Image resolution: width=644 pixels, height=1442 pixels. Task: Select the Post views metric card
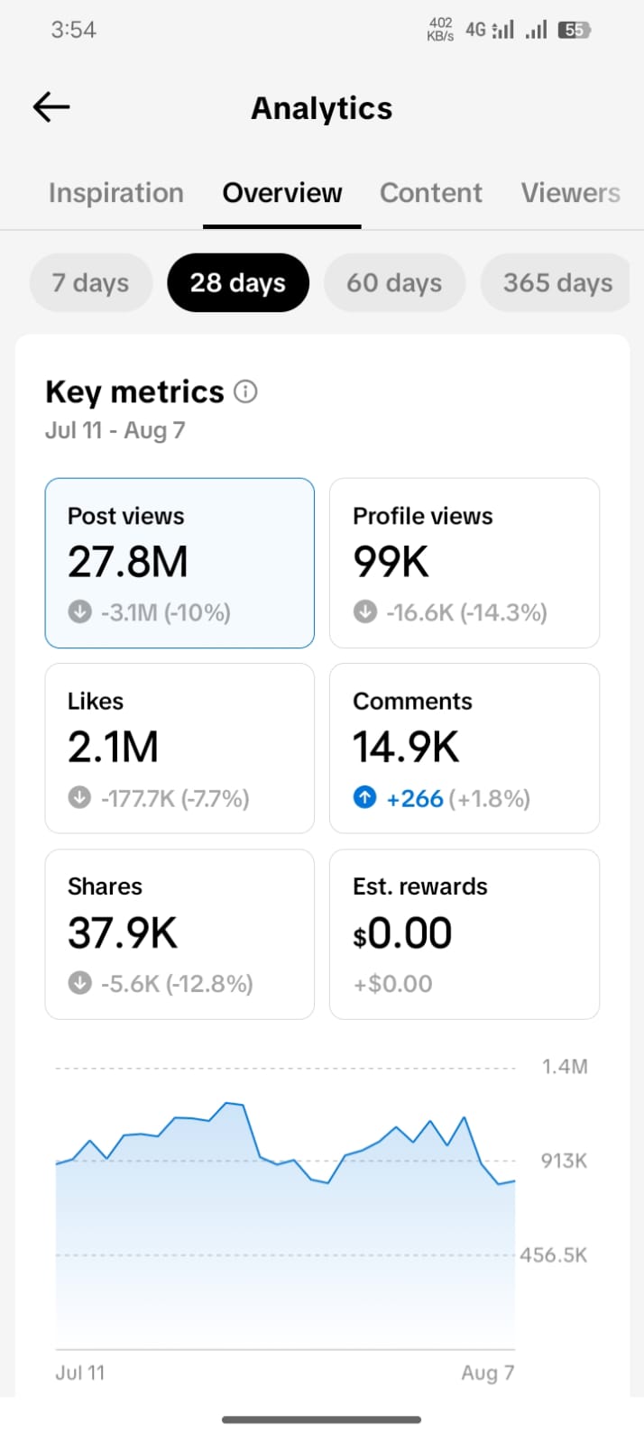179,563
